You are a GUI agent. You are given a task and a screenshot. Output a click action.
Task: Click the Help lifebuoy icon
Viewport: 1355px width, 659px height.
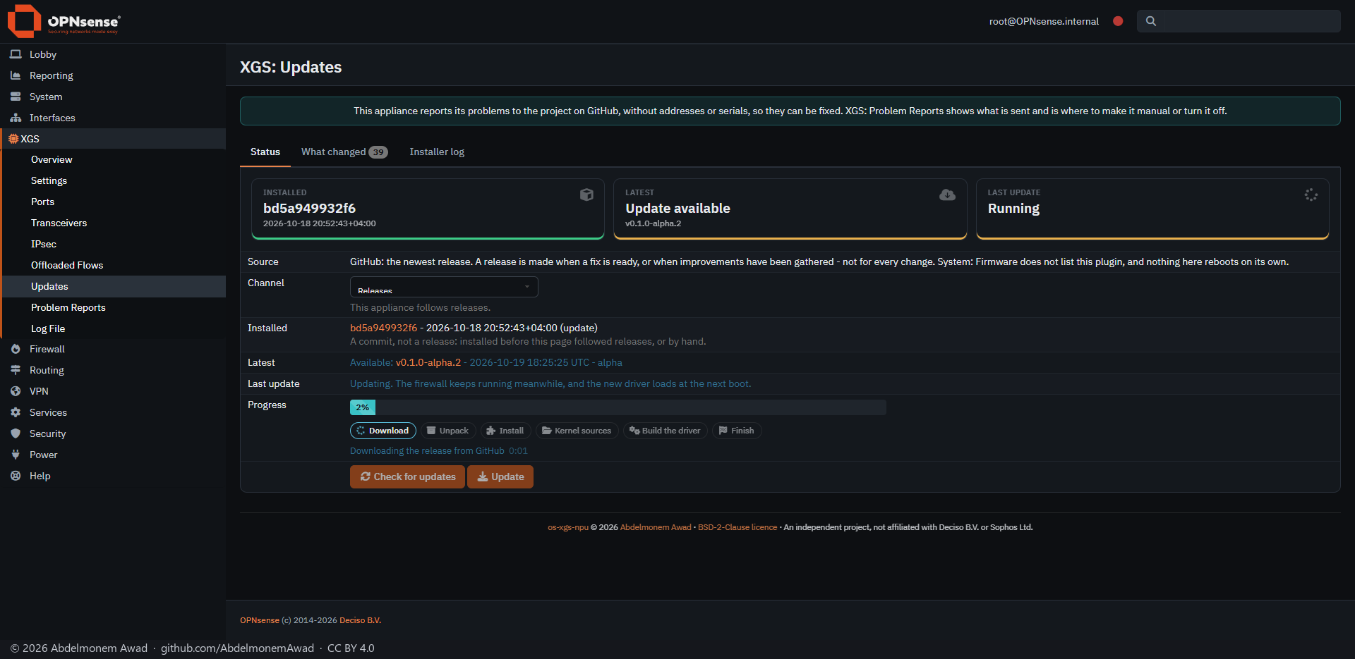click(16, 476)
